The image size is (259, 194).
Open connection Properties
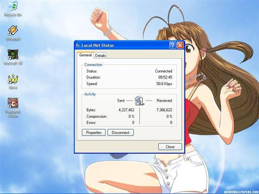click(x=94, y=132)
